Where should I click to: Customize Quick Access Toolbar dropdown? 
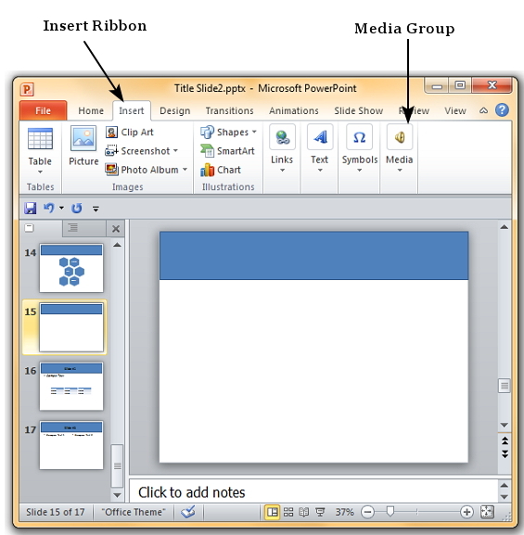96,209
